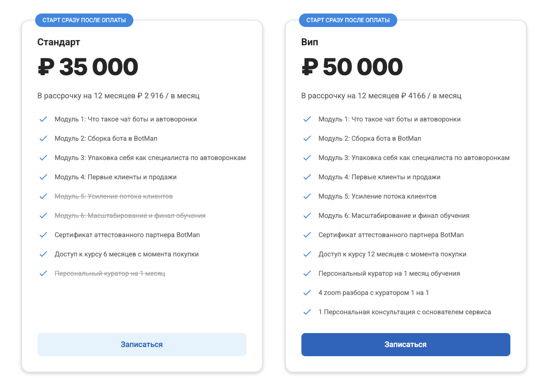
Task: Click the СТАРТ СРАЗУ ПОСЛЕ ОПЛАТЫ badge on Стандарт
Action: point(84,20)
